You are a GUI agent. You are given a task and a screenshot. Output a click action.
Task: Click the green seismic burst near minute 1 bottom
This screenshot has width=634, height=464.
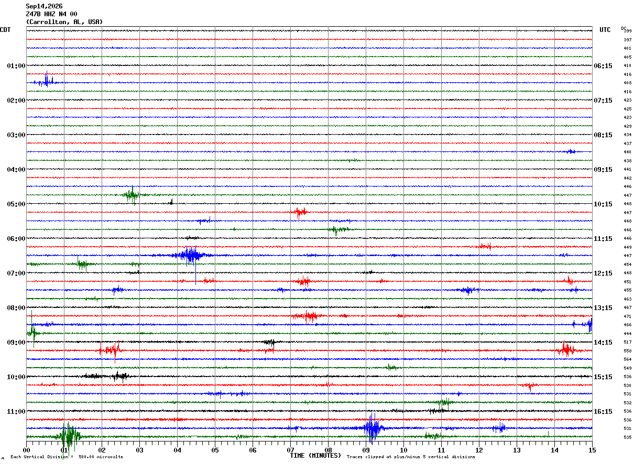coord(68,436)
